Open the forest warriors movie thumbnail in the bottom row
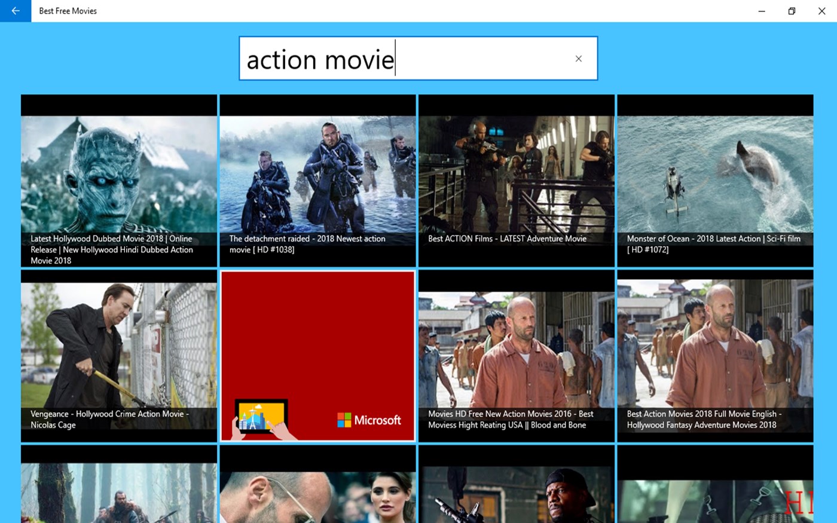The height and width of the screenshot is (523, 837). pyautogui.click(x=119, y=484)
